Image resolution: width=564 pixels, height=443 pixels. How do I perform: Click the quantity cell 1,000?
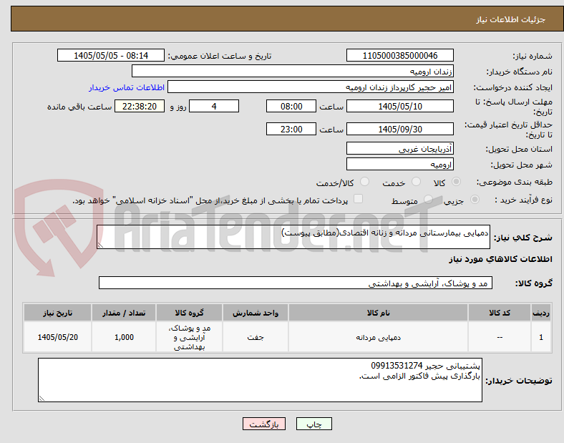[x=124, y=337]
